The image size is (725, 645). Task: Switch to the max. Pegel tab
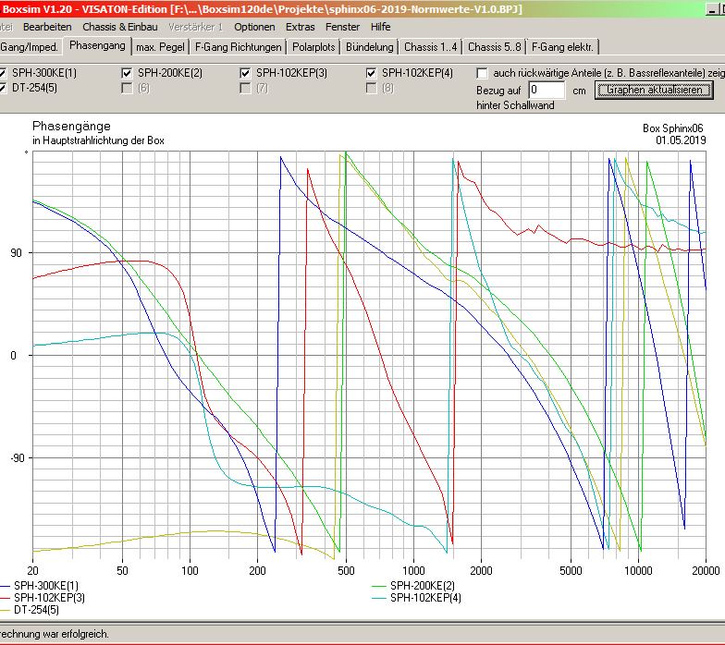pyautogui.click(x=161, y=46)
